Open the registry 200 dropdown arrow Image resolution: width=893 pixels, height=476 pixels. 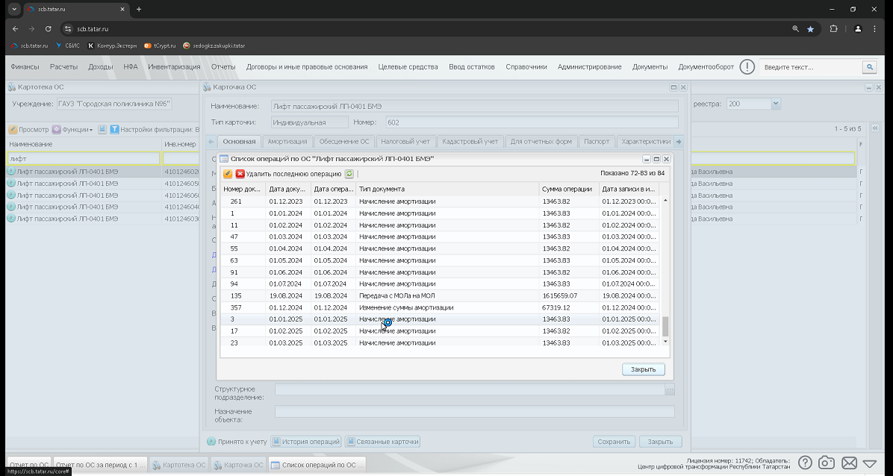pos(775,104)
